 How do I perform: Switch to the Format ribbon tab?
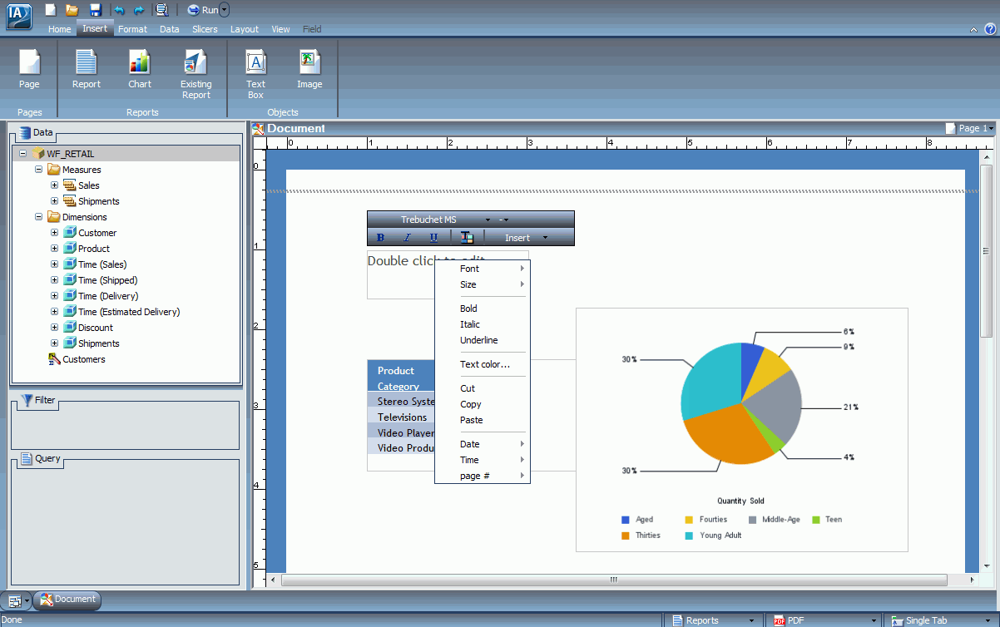[x=132, y=29]
